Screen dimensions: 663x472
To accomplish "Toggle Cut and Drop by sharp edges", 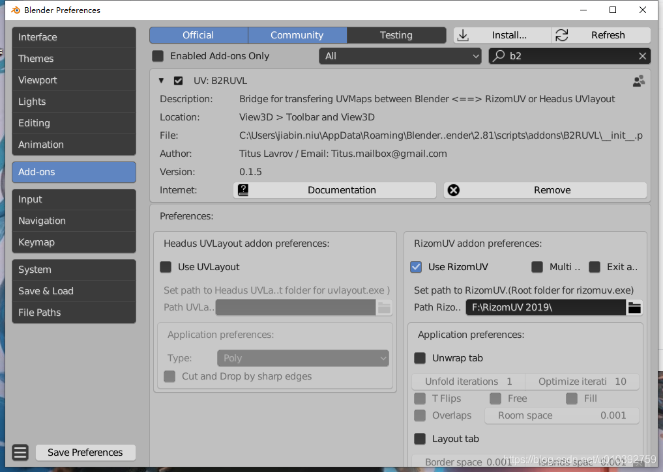I will [x=169, y=376].
